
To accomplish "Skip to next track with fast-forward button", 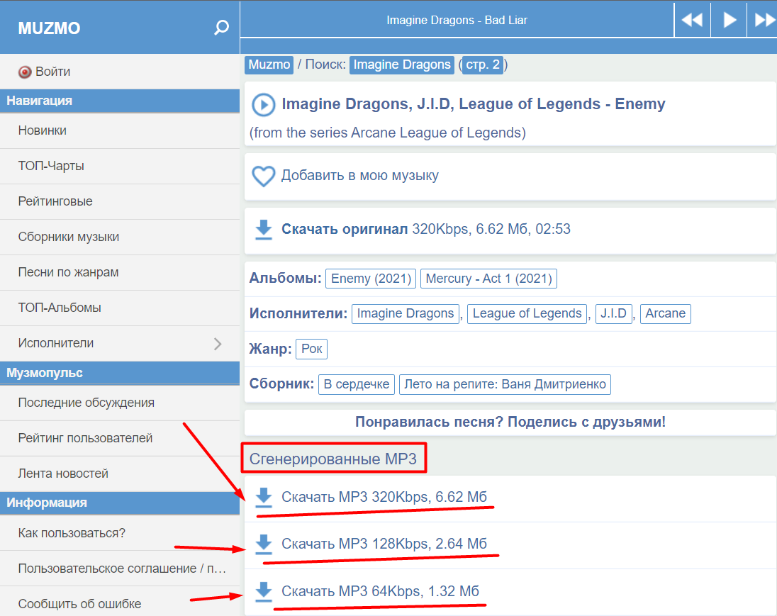I will coord(764,20).
